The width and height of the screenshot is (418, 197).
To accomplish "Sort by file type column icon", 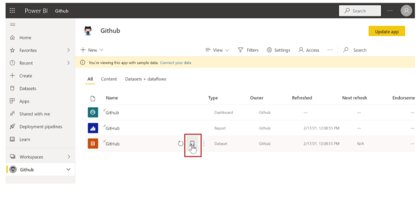I will click(92, 98).
